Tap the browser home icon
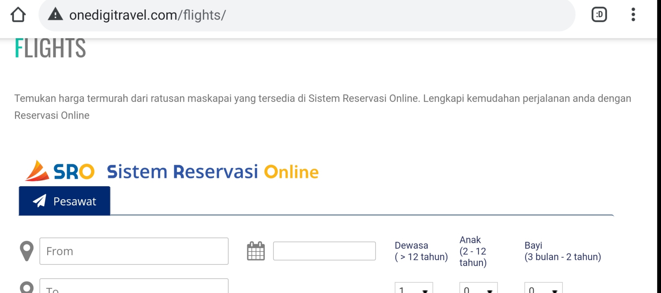The image size is (661, 293). click(x=18, y=15)
